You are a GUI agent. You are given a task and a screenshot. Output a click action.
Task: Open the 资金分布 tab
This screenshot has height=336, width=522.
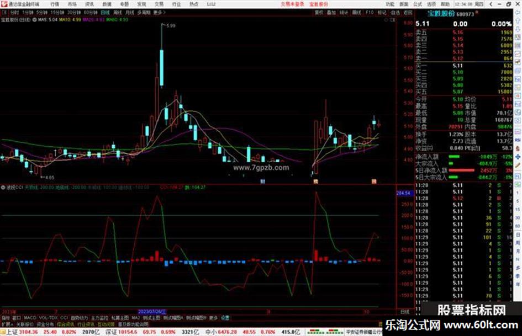pos(45,324)
